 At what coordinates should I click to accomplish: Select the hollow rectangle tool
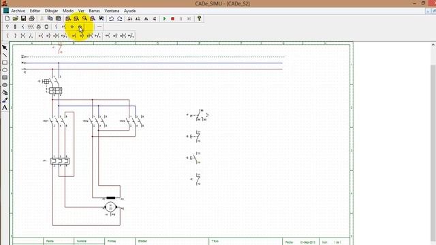tap(5, 63)
